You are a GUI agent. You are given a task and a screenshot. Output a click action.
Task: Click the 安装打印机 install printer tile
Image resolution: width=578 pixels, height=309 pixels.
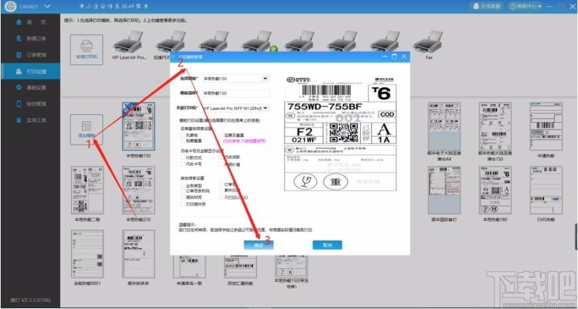(87, 50)
